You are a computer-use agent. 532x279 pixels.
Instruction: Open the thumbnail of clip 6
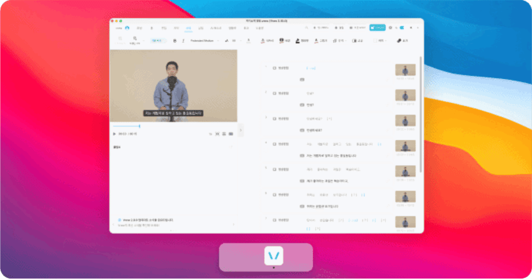(x=405, y=196)
